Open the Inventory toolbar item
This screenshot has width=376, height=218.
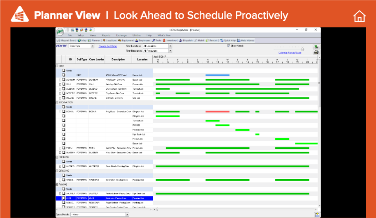point(170,40)
